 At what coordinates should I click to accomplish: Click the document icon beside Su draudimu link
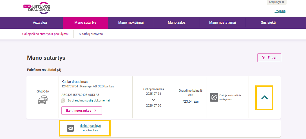[x=63, y=100]
